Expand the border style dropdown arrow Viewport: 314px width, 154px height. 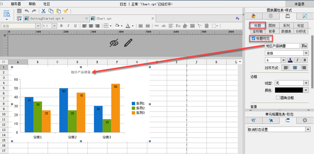(111, 26)
